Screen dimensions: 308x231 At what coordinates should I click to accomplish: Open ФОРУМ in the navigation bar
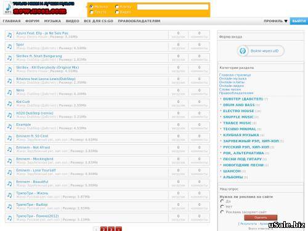point(32,21)
